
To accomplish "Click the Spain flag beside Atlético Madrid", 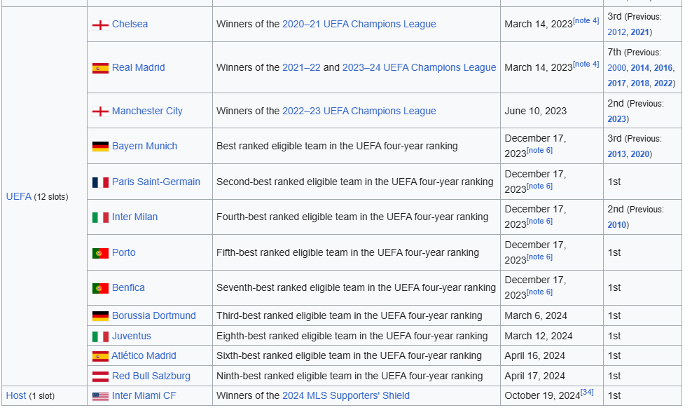I will coord(100,356).
